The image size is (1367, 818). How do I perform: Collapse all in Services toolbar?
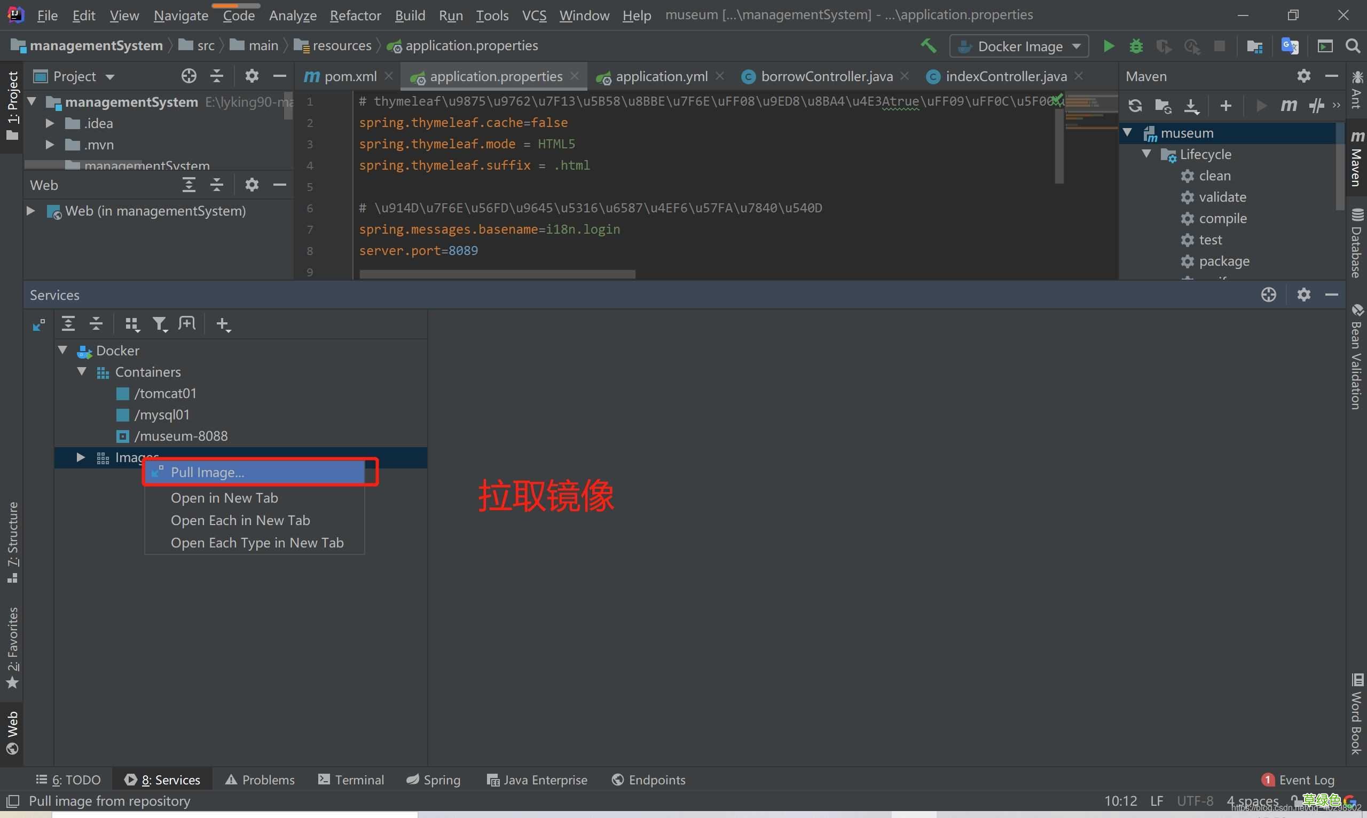pos(96,323)
